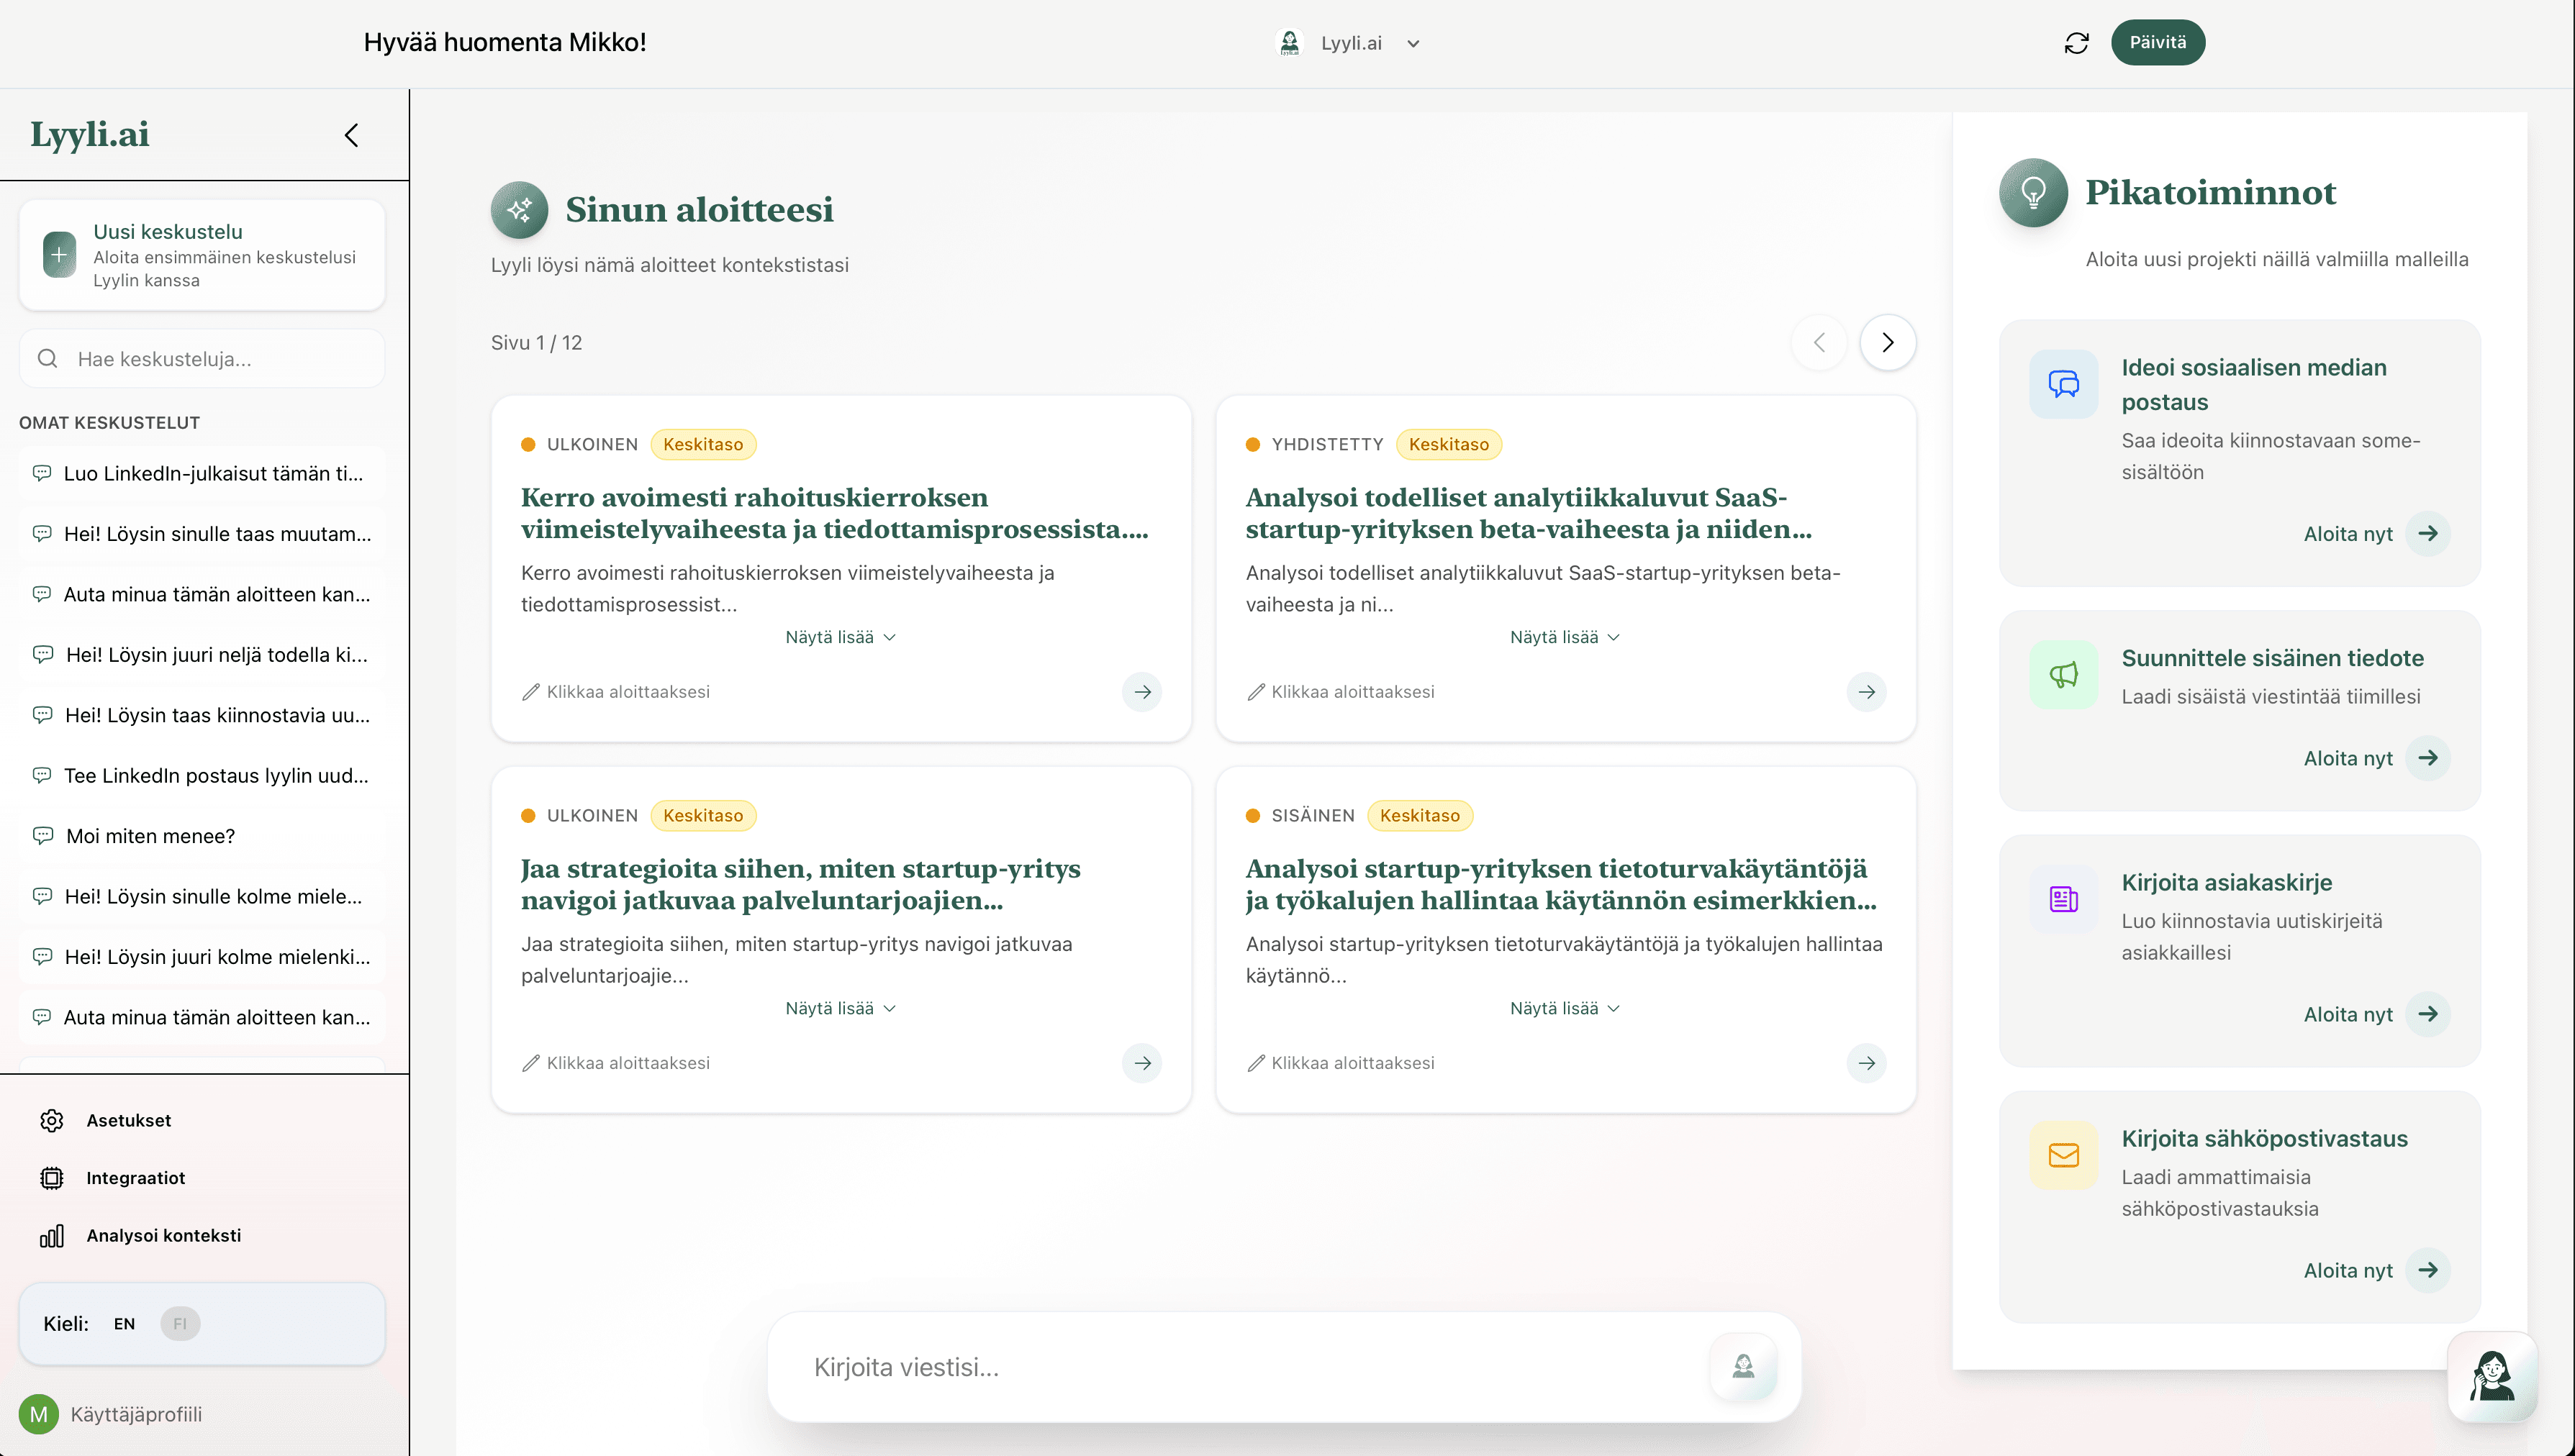This screenshot has width=2575, height=1456.
Task: Click arrow on the Kirjoita asiakaskirje card
Action: point(2428,1014)
